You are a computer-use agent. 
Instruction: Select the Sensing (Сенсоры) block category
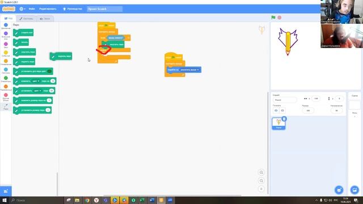[x=6, y=70]
